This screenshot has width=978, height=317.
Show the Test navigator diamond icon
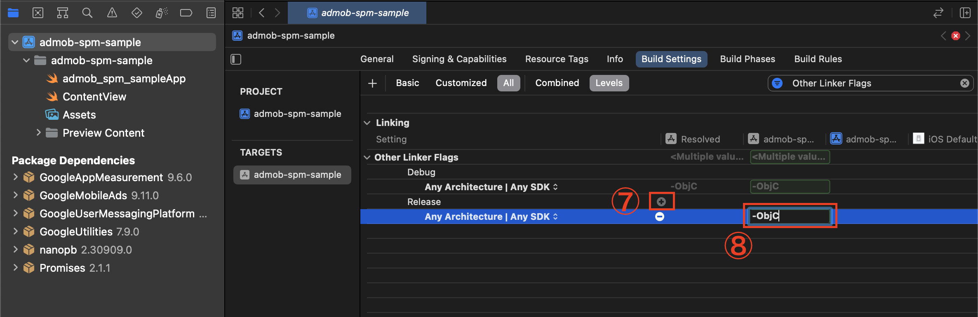pos(137,13)
